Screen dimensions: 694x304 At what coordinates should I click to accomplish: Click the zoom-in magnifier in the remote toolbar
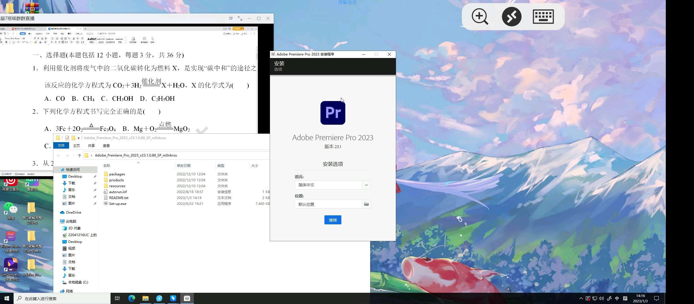(x=480, y=17)
